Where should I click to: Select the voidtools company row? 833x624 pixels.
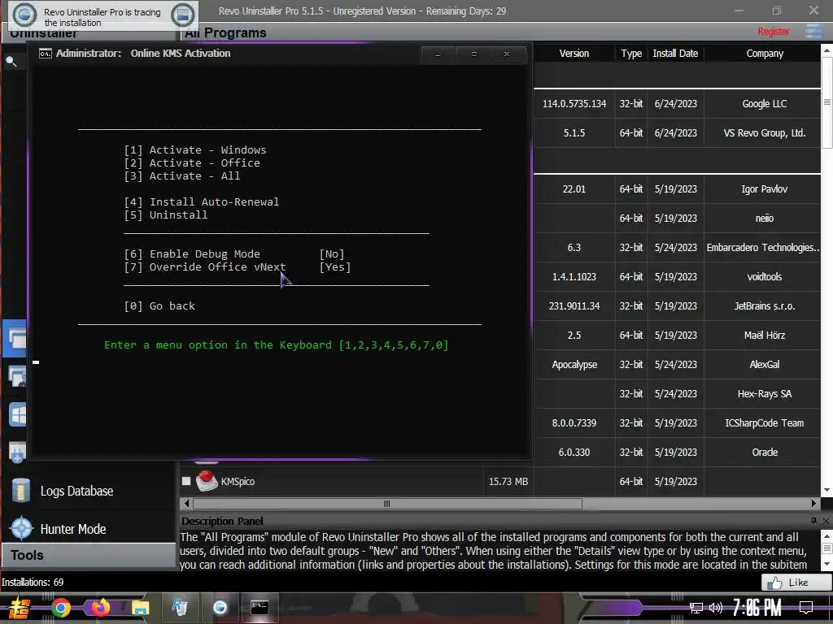[678, 276]
